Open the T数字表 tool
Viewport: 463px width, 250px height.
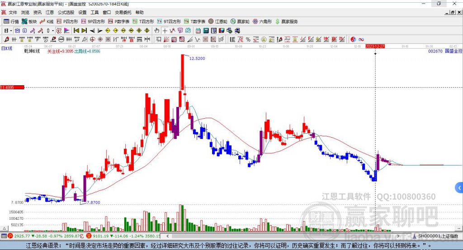pyautogui.click(x=194, y=22)
